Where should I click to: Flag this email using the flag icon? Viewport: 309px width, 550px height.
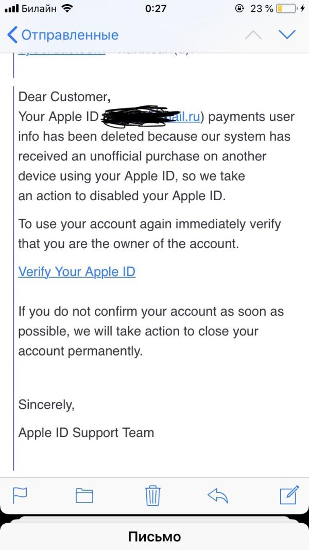click(20, 495)
